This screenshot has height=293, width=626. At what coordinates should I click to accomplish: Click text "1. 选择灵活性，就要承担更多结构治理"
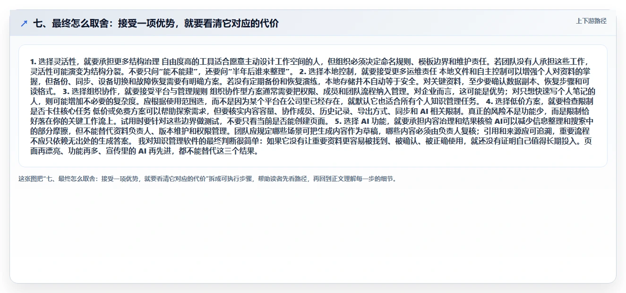tap(95, 61)
